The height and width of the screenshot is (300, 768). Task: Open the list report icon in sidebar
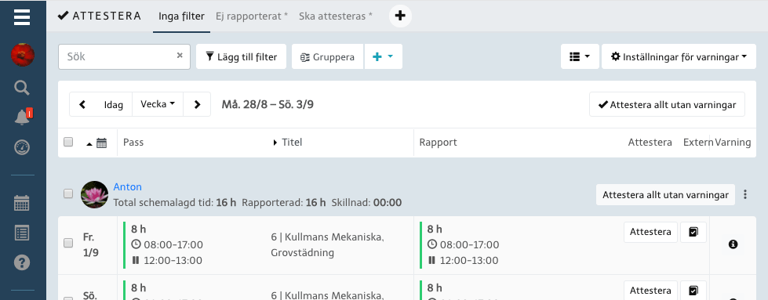point(22,233)
